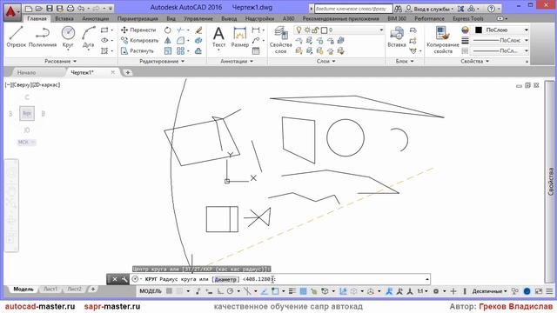Click the new drawing tab plus button
Viewport: 557px width, 313px height.
pyautogui.click(x=128, y=72)
